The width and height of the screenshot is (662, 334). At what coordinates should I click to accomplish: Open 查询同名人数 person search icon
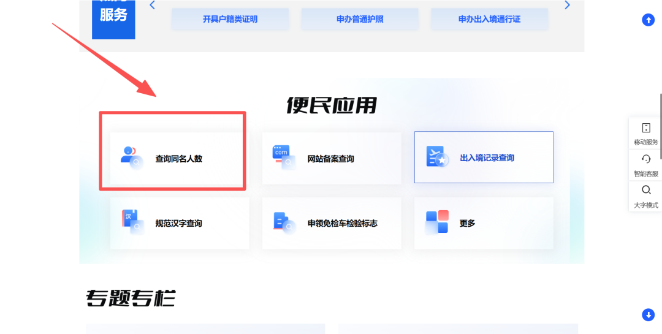pyautogui.click(x=131, y=158)
